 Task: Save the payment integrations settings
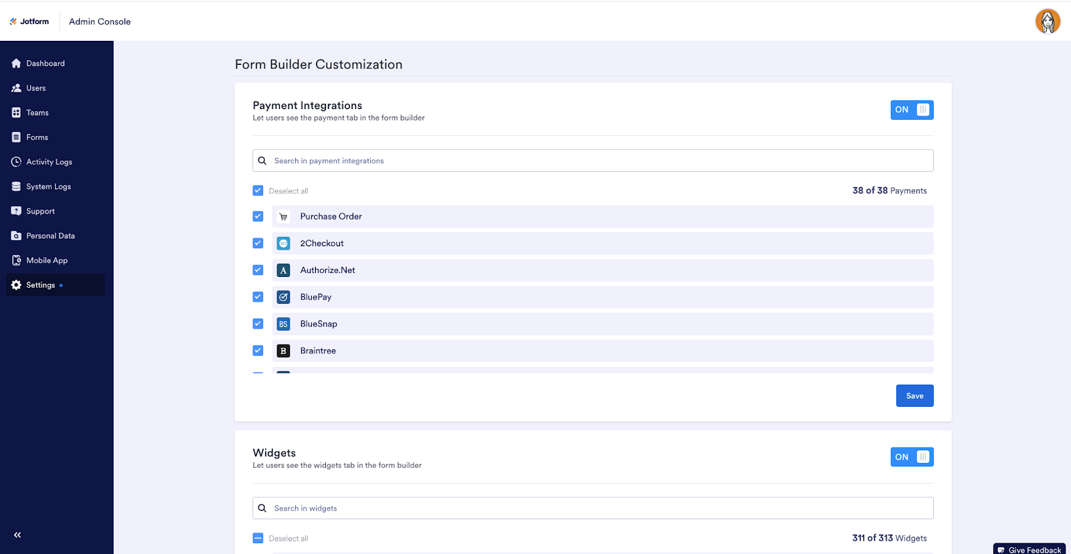(914, 396)
